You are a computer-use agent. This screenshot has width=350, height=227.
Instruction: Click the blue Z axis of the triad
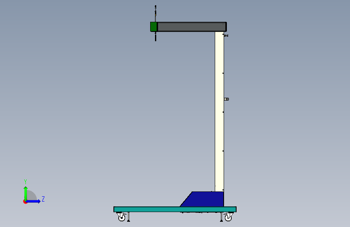[x=34, y=201]
